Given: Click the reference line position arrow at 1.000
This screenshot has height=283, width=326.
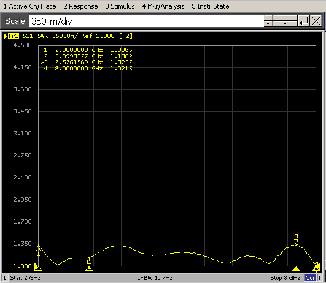Looking at the screenshot, I should pos(36,266).
